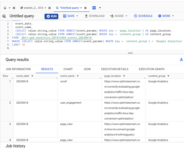
Task: Select the Results tab
Action: coord(47,69)
